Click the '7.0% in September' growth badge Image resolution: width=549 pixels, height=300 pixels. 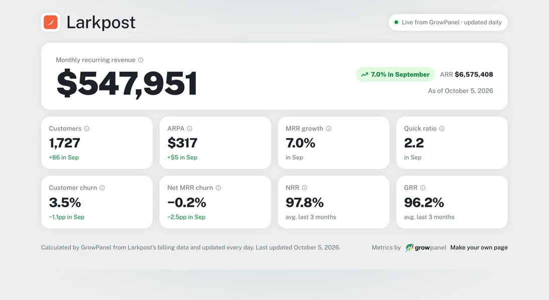[395, 75]
